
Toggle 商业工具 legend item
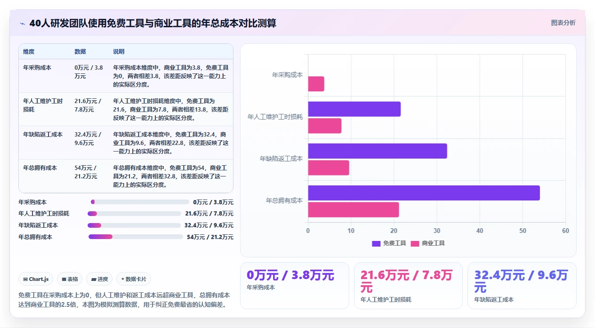[428, 243]
